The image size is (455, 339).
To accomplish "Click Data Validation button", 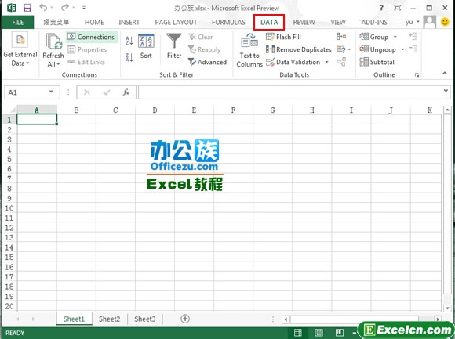I will coord(293,62).
